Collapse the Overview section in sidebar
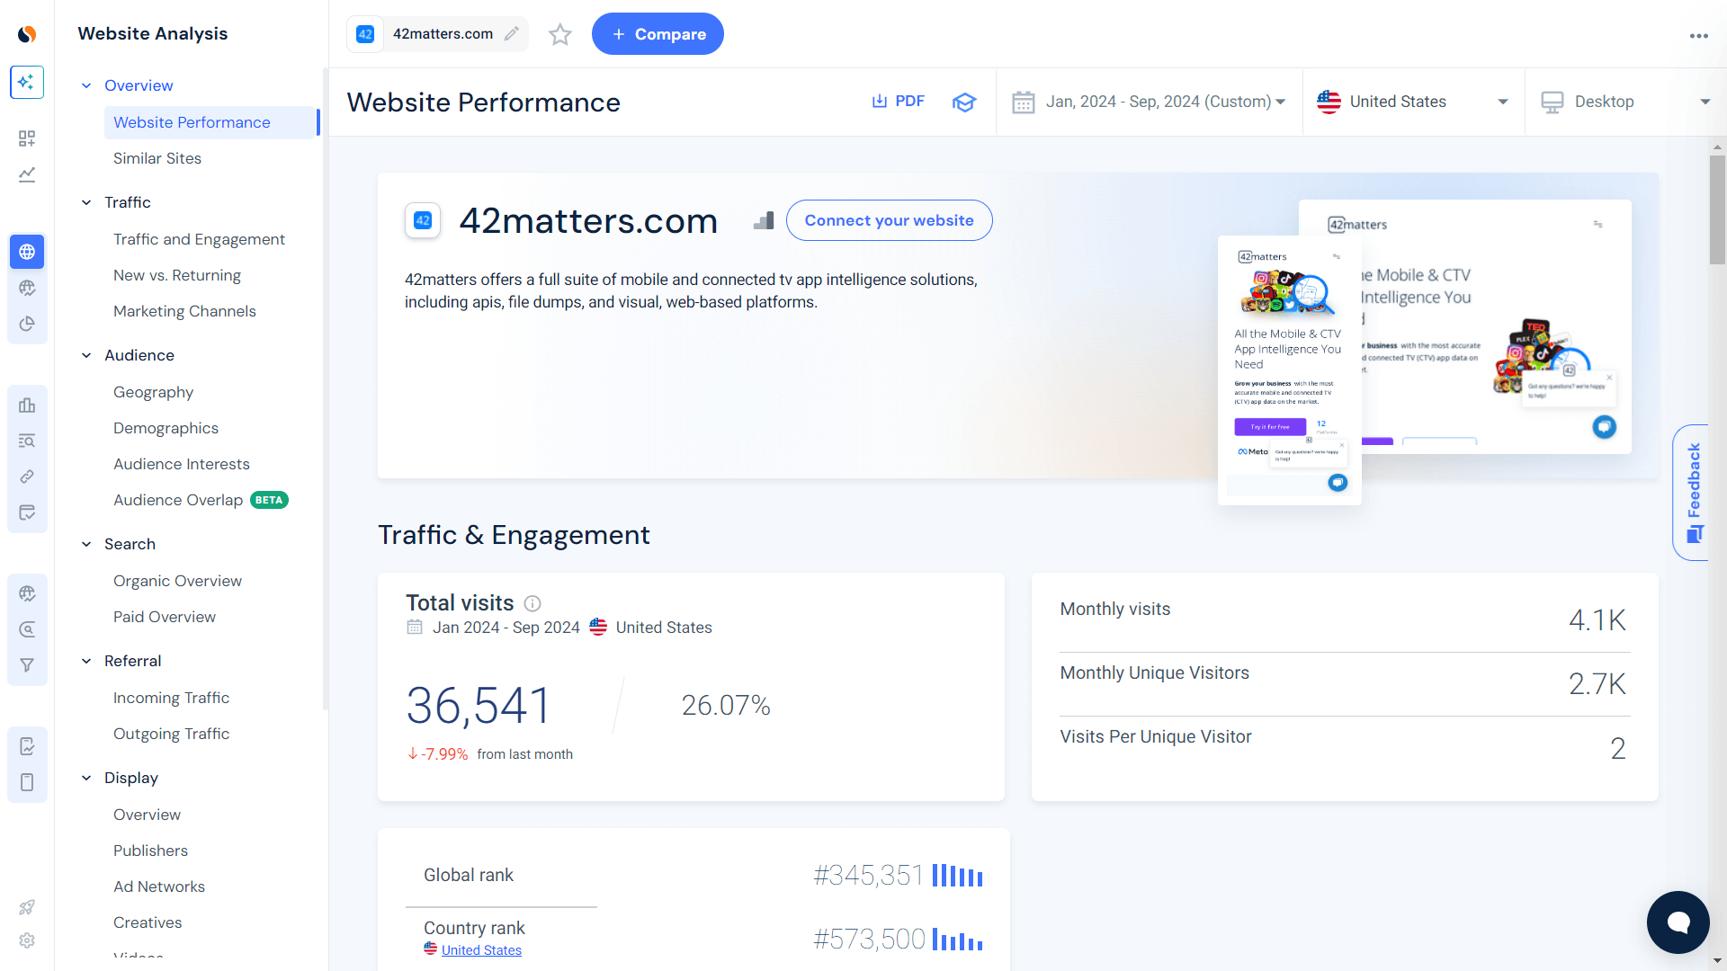 pos(88,85)
